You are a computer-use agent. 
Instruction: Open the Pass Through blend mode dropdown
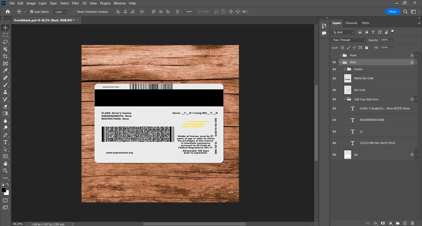[x=349, y=40]
